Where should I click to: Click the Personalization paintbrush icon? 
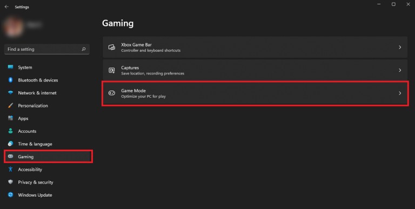11,105
